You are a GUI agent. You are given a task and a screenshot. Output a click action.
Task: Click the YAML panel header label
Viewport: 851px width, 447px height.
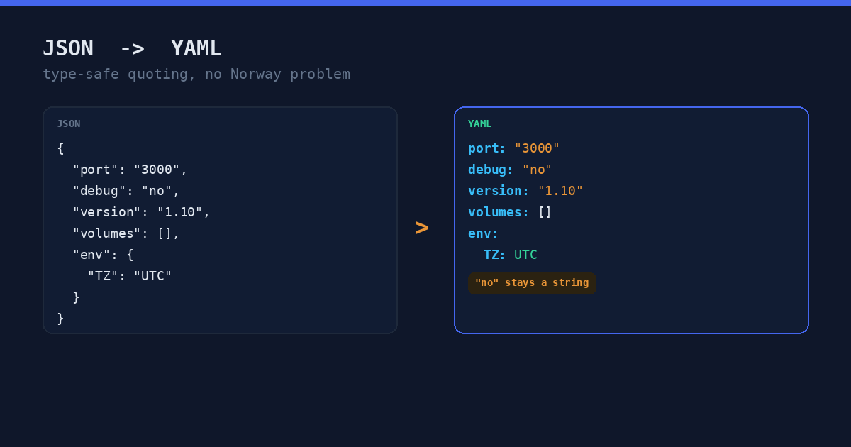480,123
